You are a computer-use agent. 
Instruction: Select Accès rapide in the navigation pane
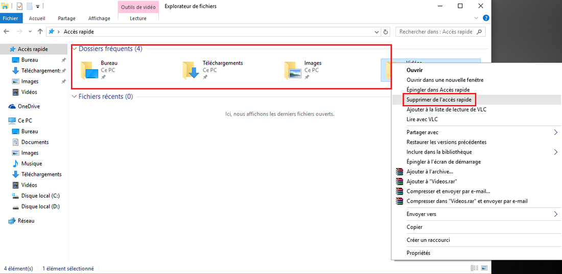pyautogui.click(x=34, y=49)
